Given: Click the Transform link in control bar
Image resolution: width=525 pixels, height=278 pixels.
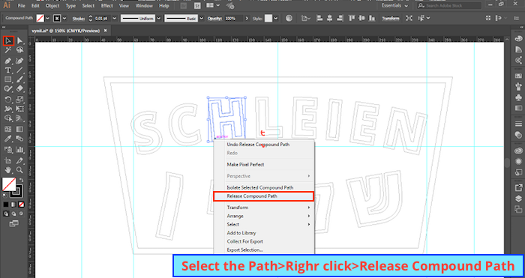Looking at the screenshot, I should pyautogui.click(x=391, y=19).
